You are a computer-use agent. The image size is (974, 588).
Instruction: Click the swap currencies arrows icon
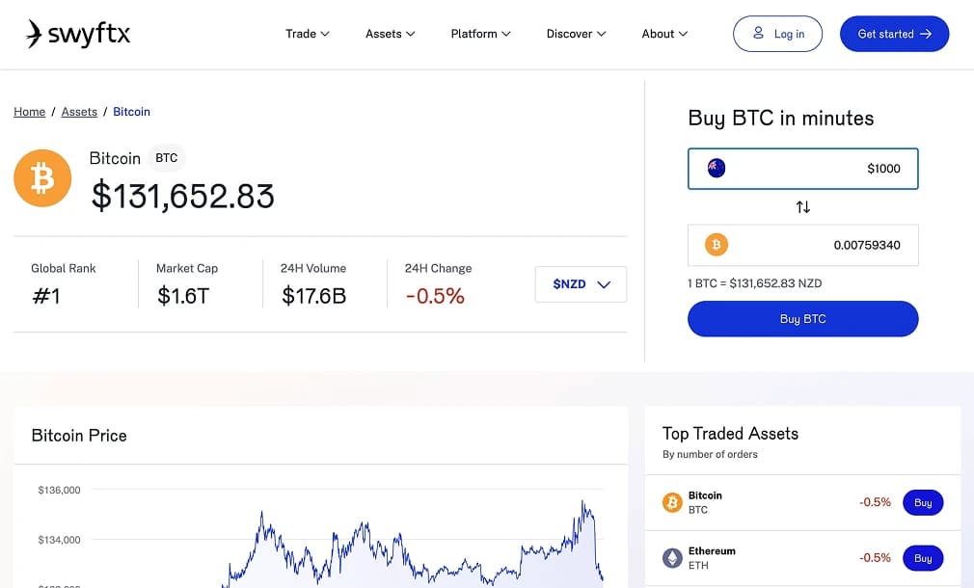click(802, 206)
